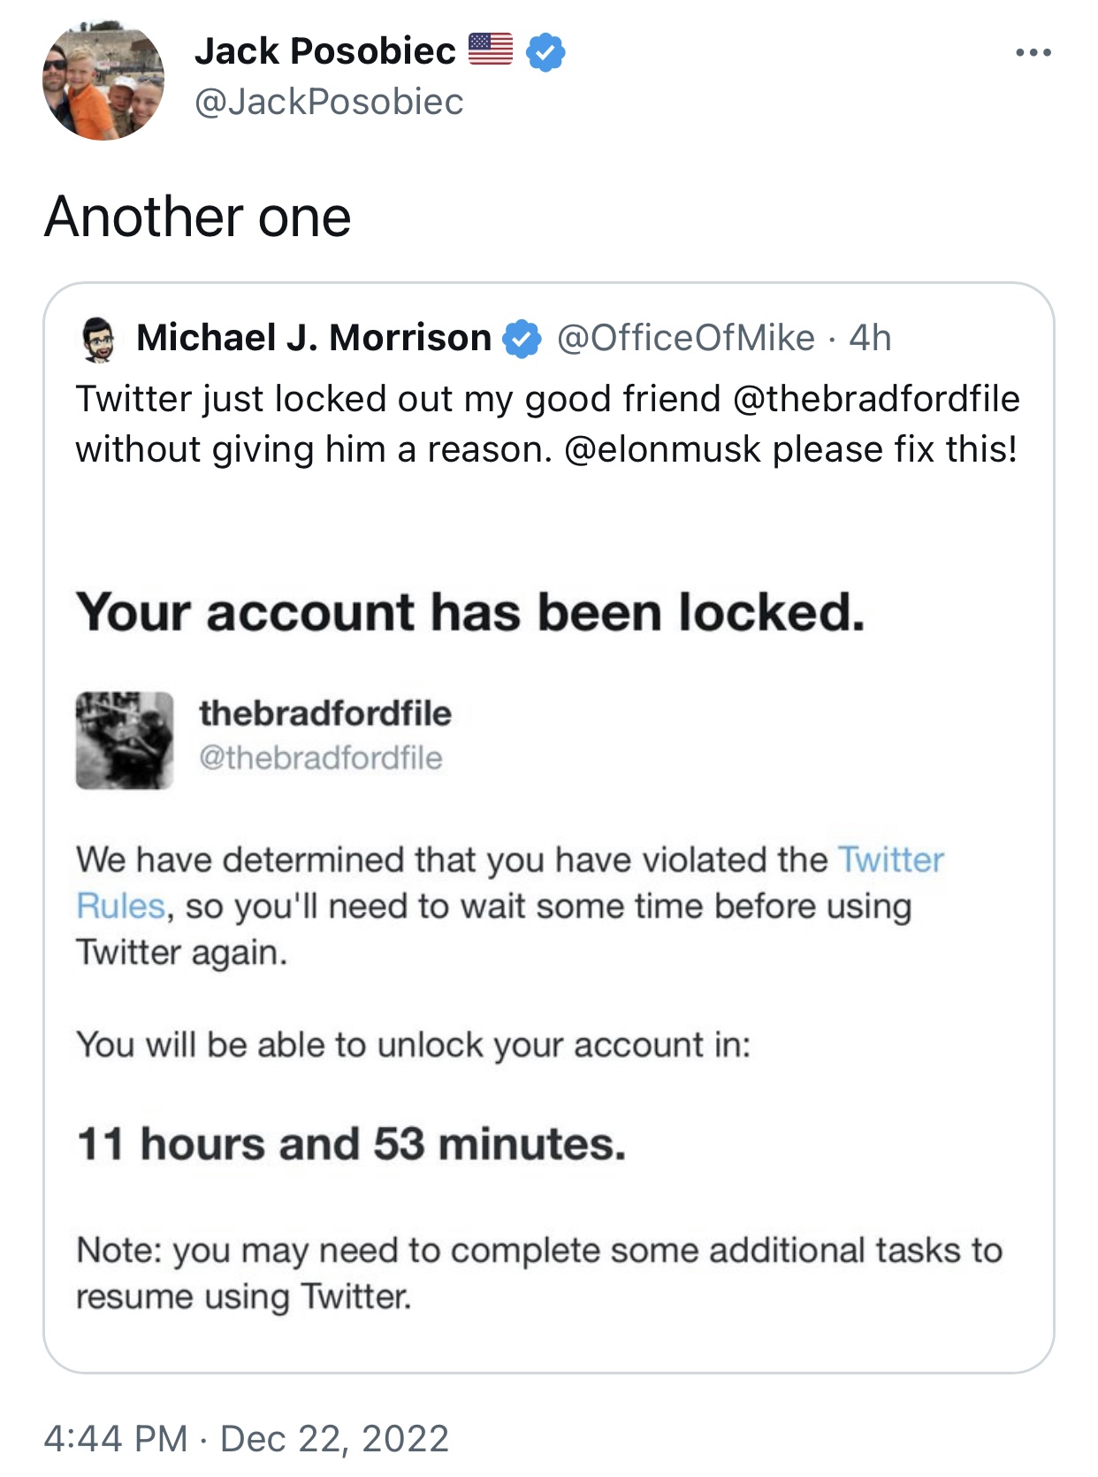Screen dimensions: 1098x1477
Task: Click Michael J. Morrison's small avatar
Action: click(99, 340)
